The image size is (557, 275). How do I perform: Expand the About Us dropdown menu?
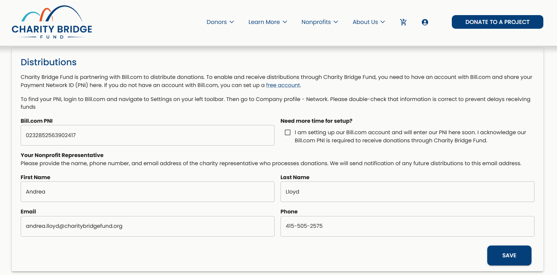pyautogui.click(x=369, y=22)
